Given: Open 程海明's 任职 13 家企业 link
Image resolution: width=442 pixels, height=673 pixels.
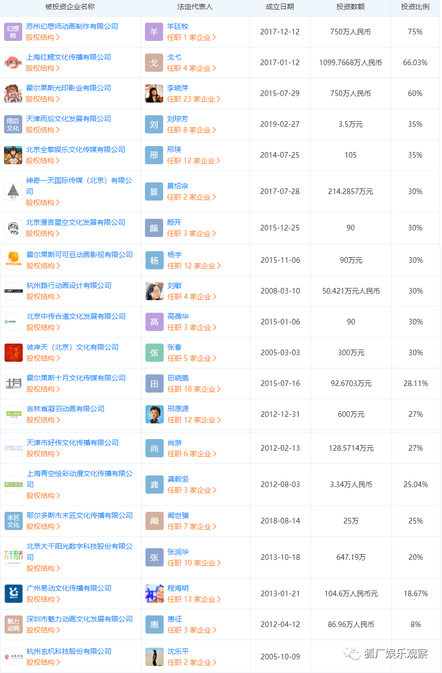Looking at the screenshot, I should pyautogui.click(x=194, y=599).
